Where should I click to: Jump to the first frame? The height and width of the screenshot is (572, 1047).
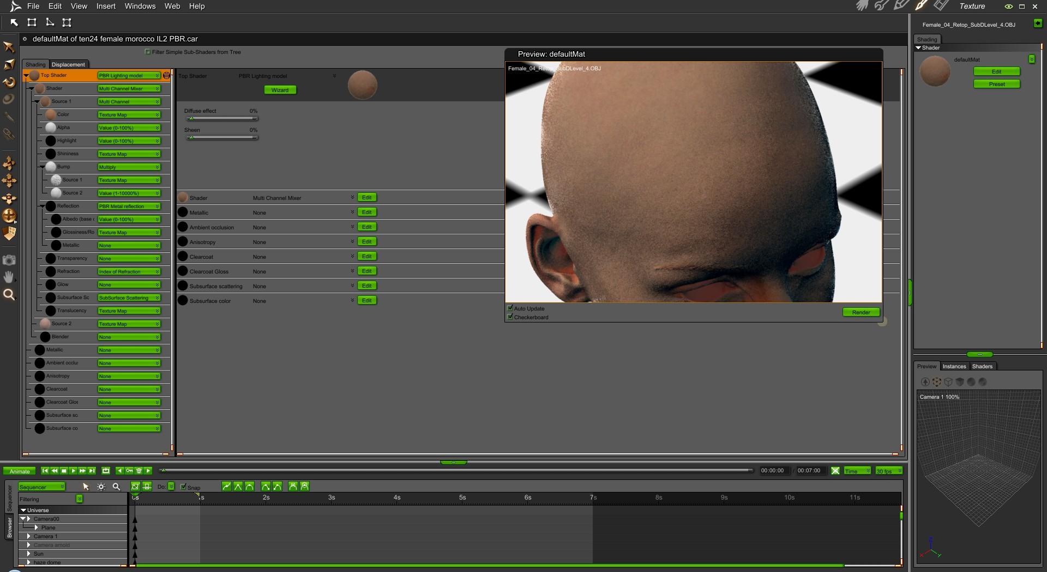(45, 471)
